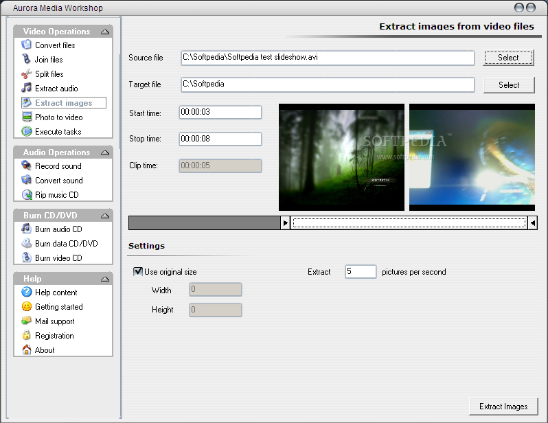Click the Photo to video icon

pyautogui.click(x=27, y=117)
